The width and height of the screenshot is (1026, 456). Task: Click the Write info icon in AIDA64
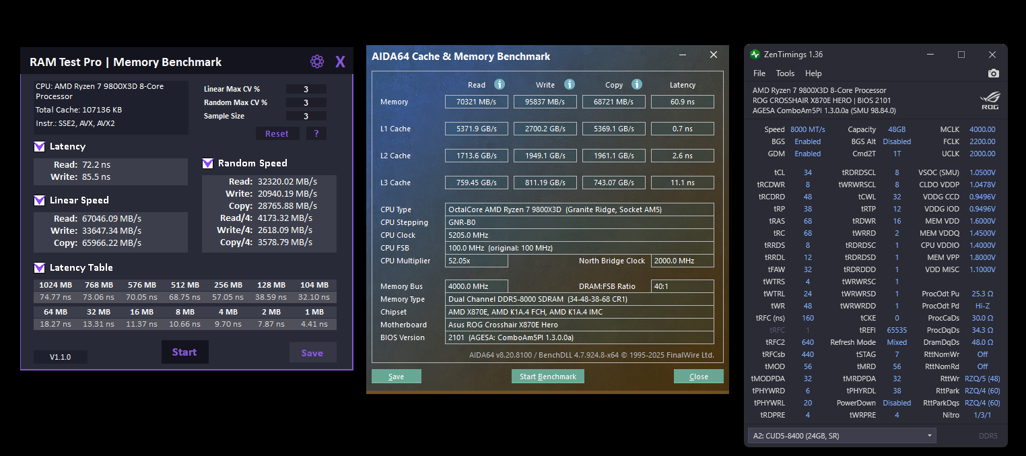(x=570, y=84)
